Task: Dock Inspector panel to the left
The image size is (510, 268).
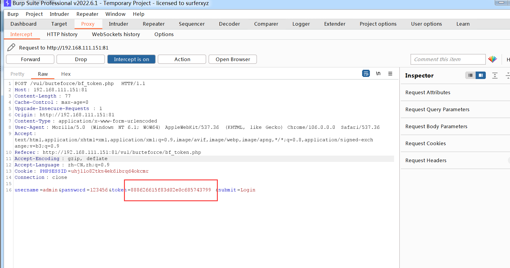Action: point(470,75)
